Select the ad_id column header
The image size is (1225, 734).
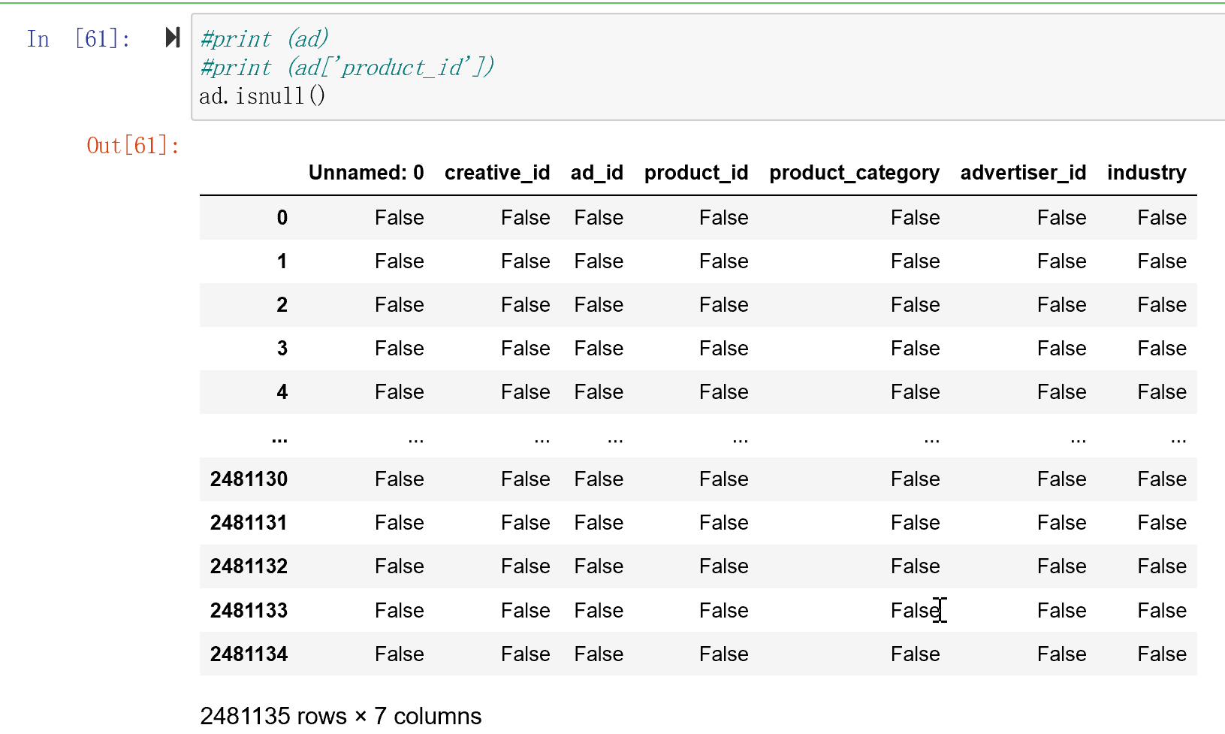[597, 173]
